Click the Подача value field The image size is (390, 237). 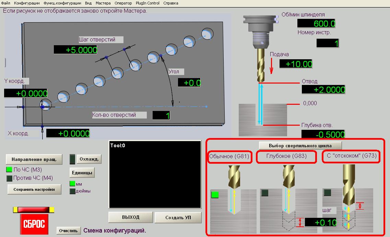pos(296,64)
